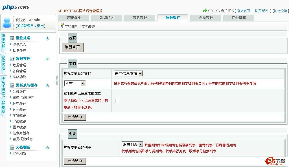The height and width of the screenshot is (167, 289).
Task: Open 硬盘录入 in the sidebar
Action: [x=19, y=44]
